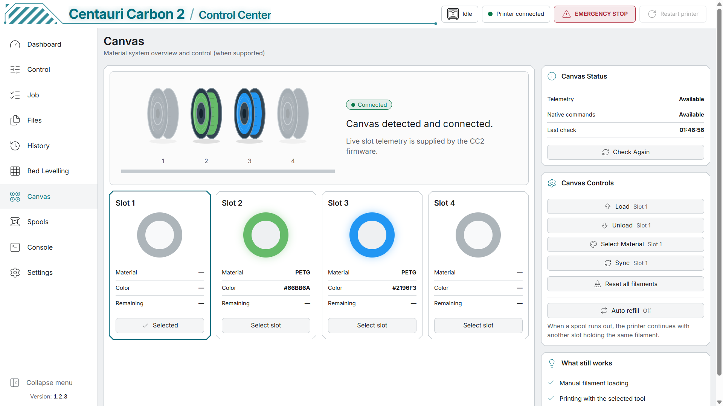Click the Canvas Controls gear icon
The image size is (723, 406).
pos(552,183)
